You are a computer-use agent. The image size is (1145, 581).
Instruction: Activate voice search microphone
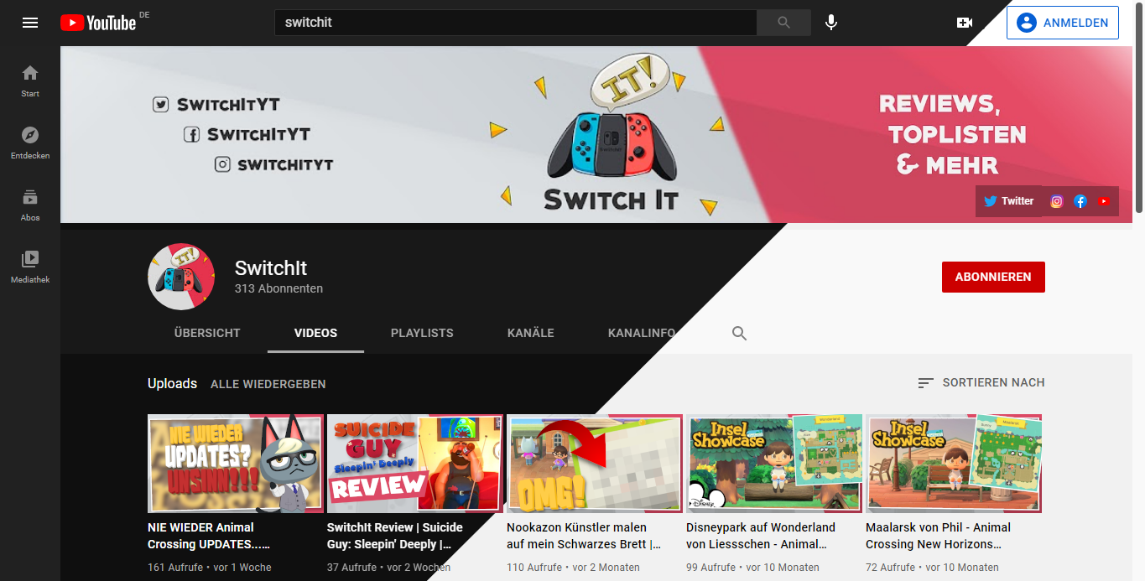(831, 23)
